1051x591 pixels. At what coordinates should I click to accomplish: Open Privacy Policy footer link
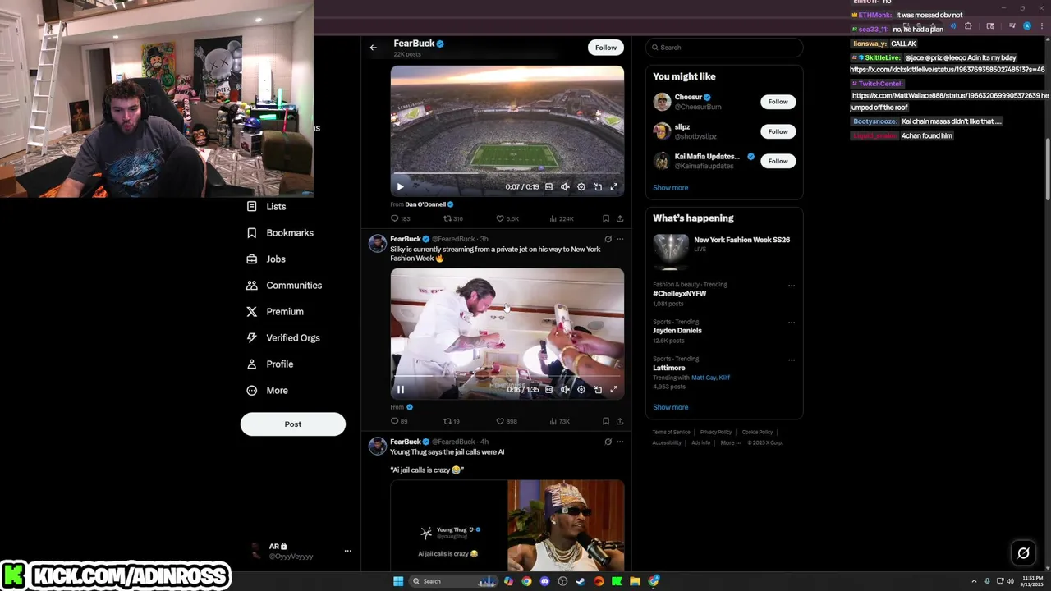pyautogui.click(x=716, y=433)
